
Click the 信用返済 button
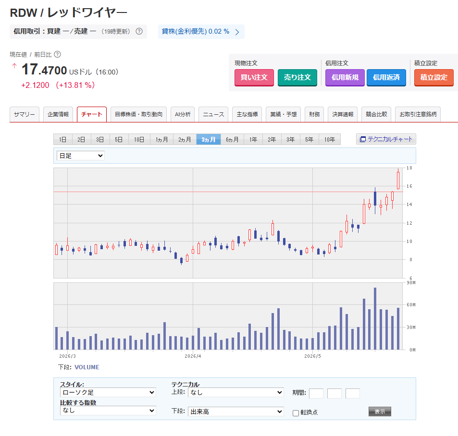pos(386,77)
